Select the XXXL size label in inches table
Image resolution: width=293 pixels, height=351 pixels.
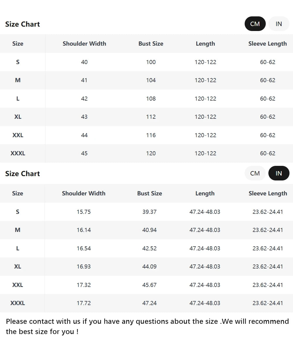[18, 303]
